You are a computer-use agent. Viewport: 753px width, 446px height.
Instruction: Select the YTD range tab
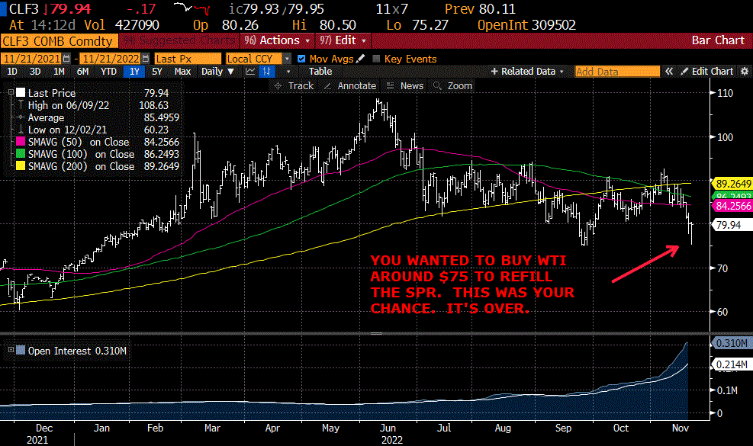(x=108, y=72)
